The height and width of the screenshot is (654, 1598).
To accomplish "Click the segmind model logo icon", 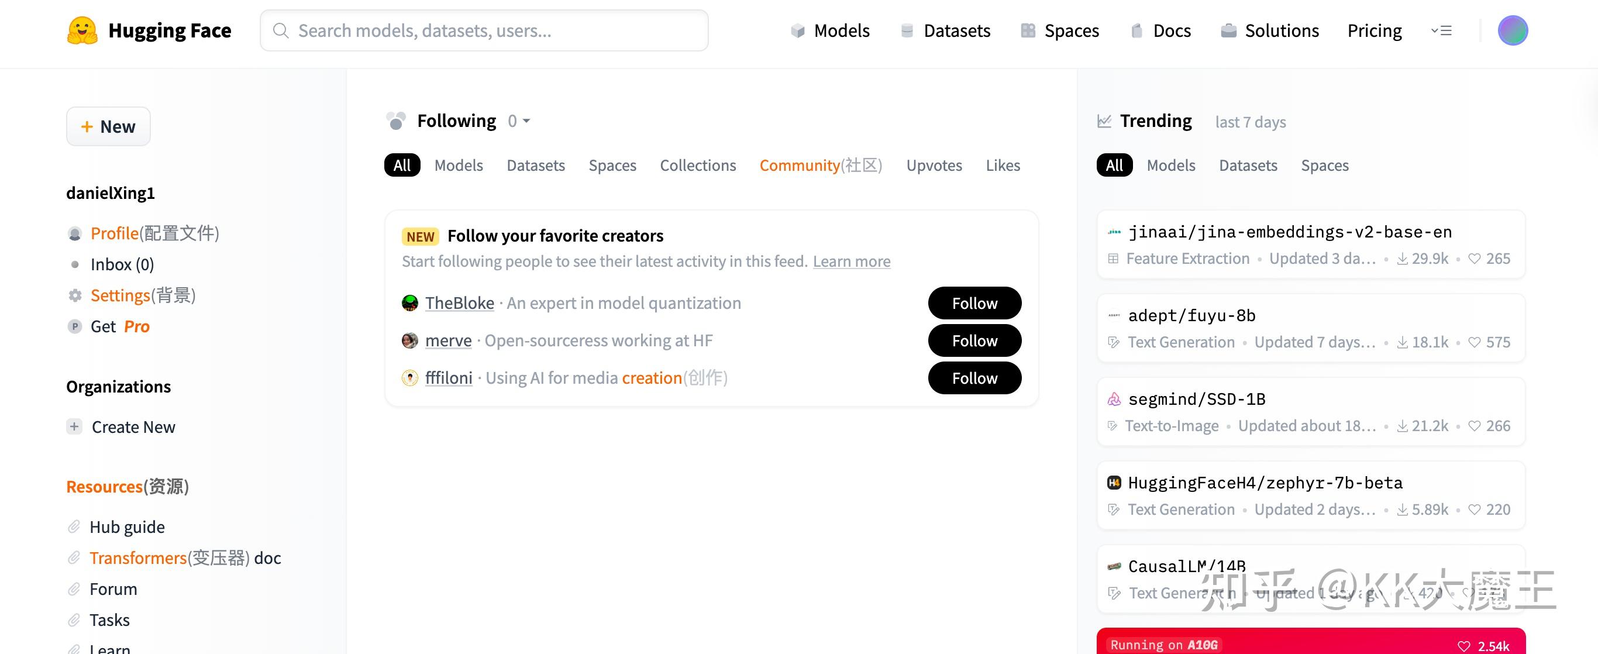I will tap(1114, 399).
